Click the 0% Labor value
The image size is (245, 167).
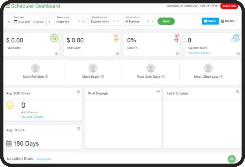coord(132,40)
